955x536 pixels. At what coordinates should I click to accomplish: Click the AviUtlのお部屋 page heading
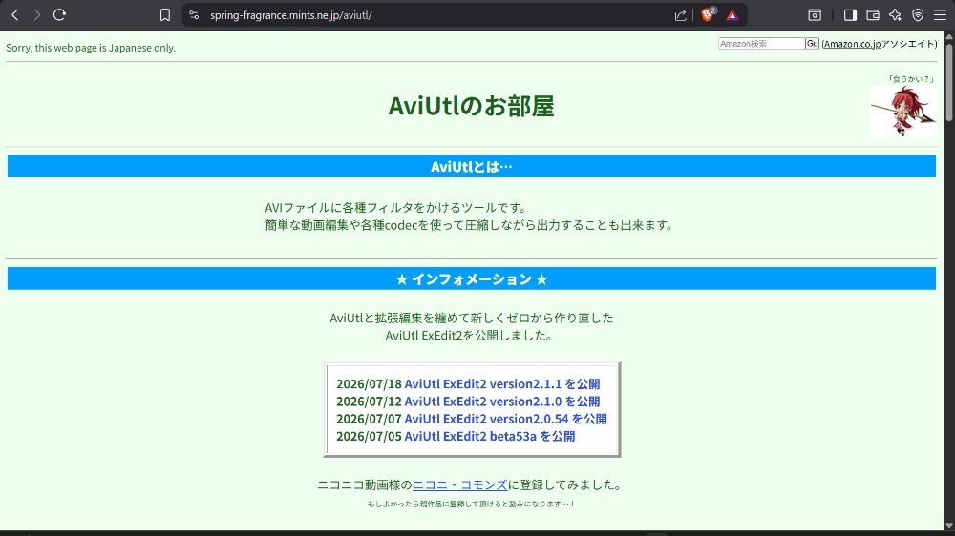click(x=472, y=106)
